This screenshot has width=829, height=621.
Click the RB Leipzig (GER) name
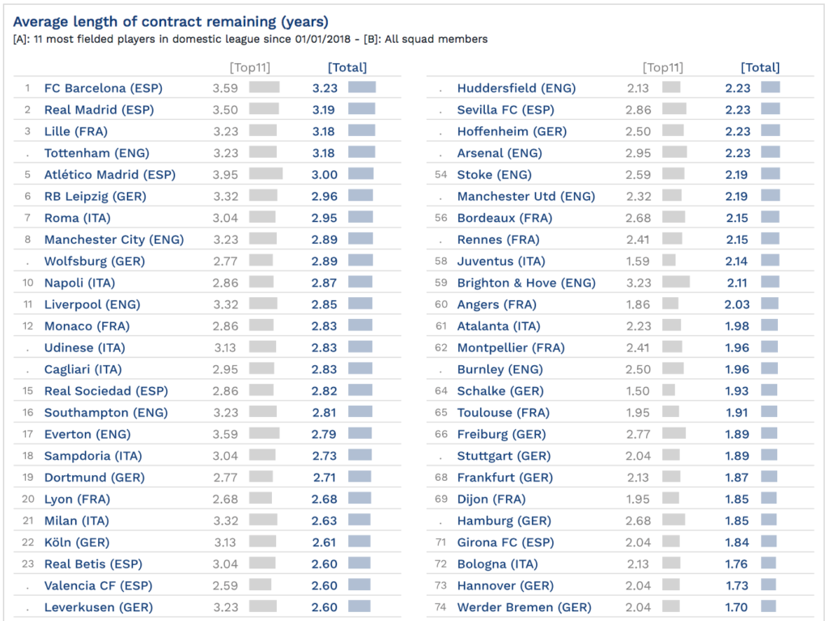[x=96, y=196]
